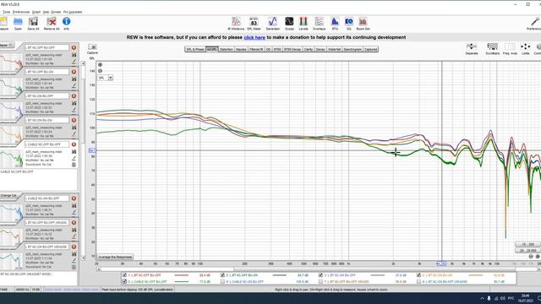The height and width of the screenshot is (304, 541).
Task: Open the Tools menu
Action: pyautogui.click(x=7, y=12)
